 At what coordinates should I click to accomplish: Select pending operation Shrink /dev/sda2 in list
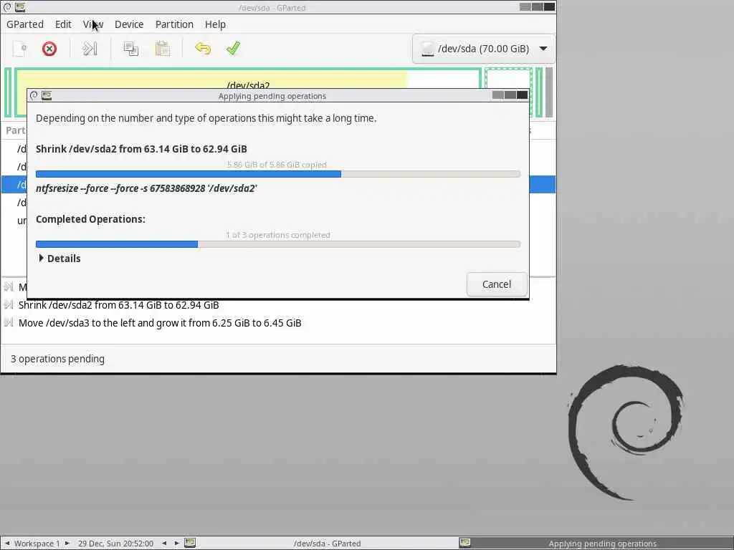(x=279, y=305)
